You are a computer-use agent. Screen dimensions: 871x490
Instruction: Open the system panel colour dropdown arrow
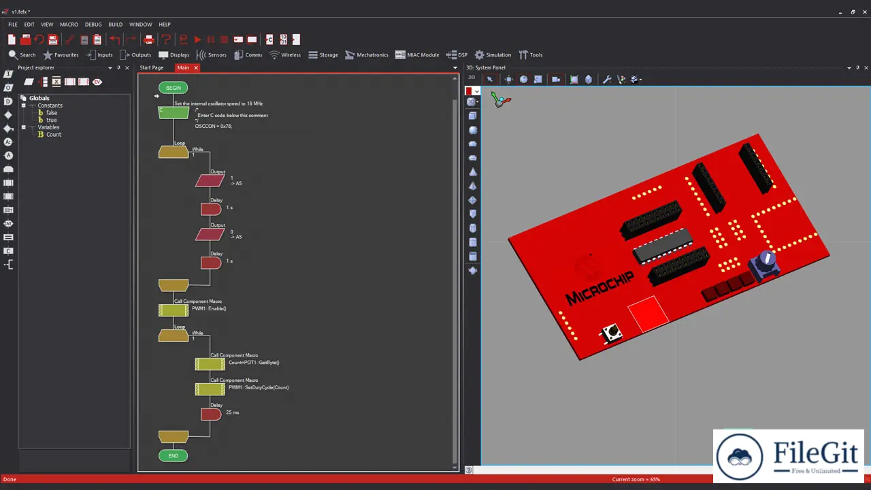click(477, 91)
